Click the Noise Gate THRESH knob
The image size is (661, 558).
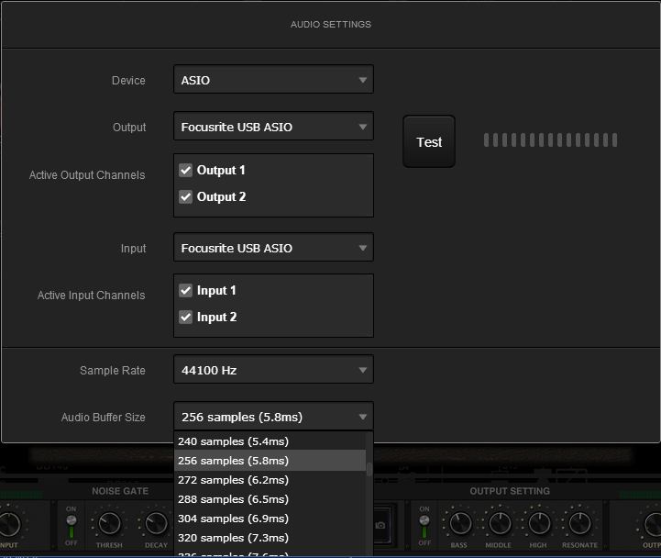pos(109,523)
